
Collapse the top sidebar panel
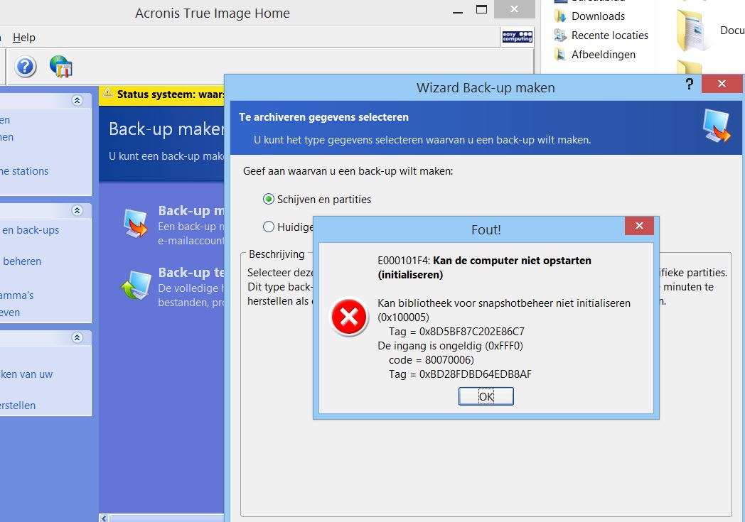pos(77,101)
